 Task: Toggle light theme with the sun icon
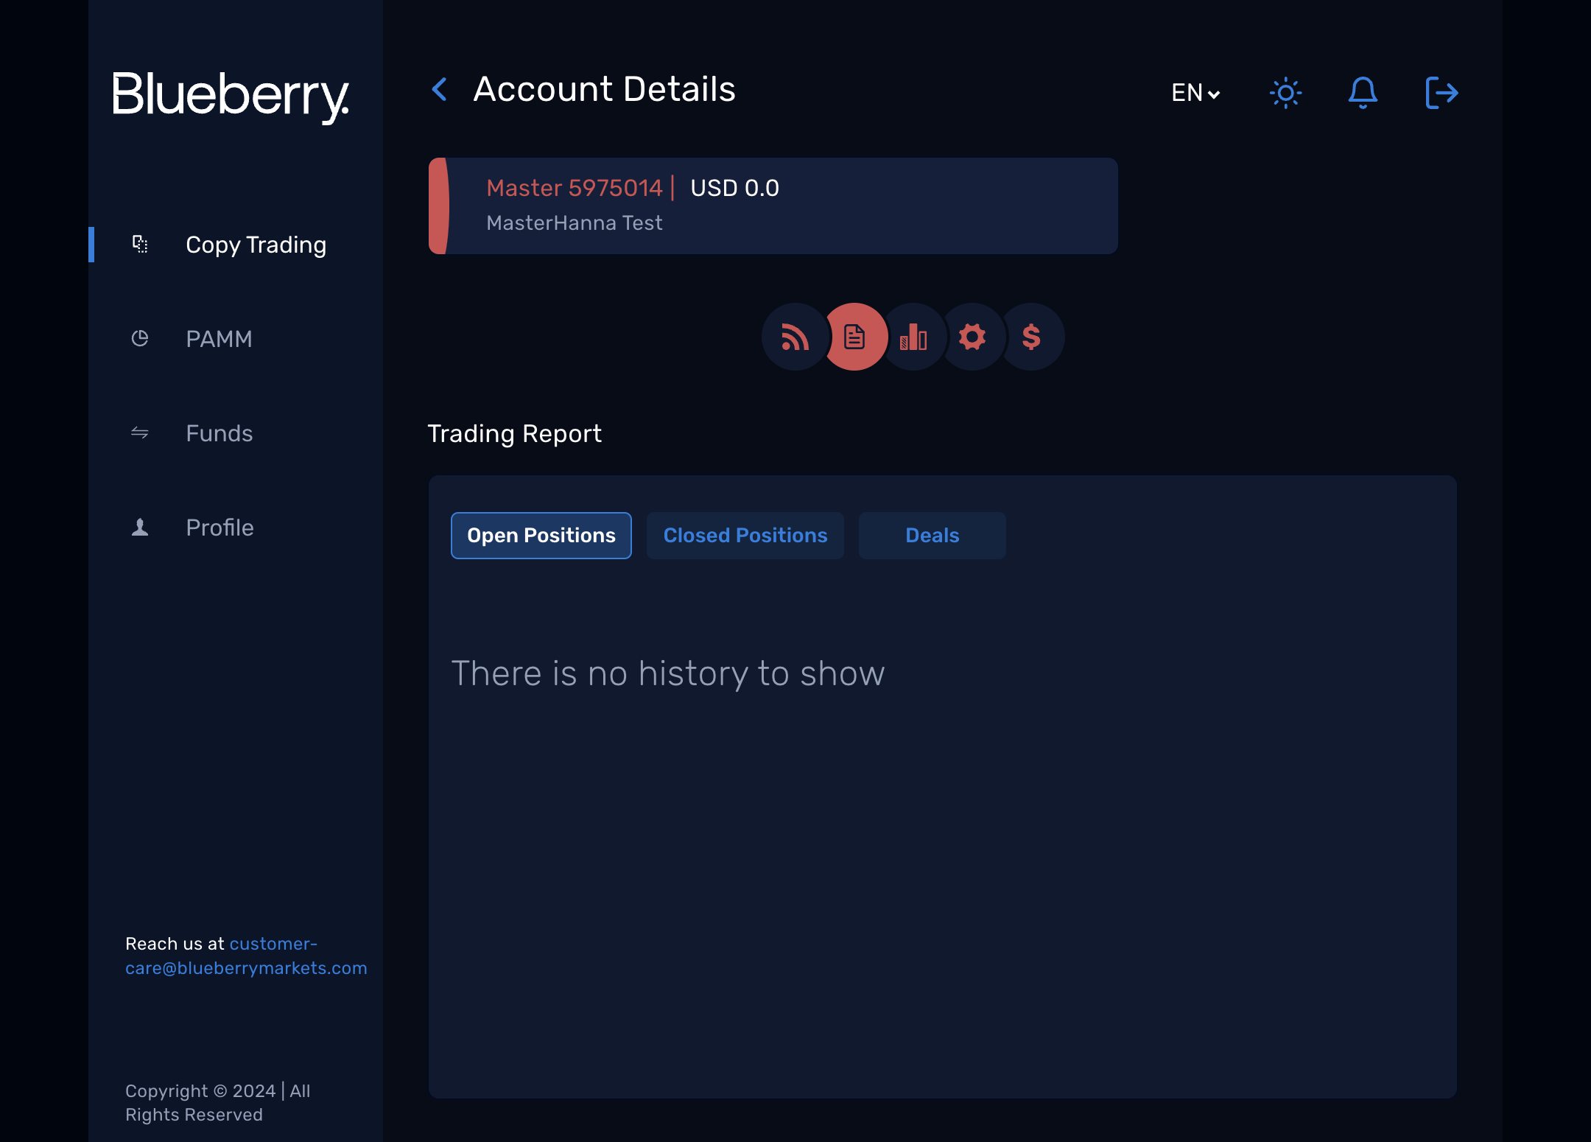[x=1286, y=93]
